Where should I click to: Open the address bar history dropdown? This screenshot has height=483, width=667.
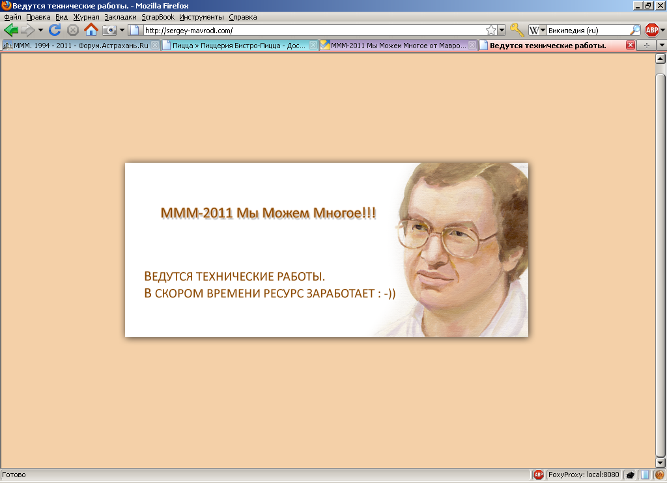tap(502, 30)
